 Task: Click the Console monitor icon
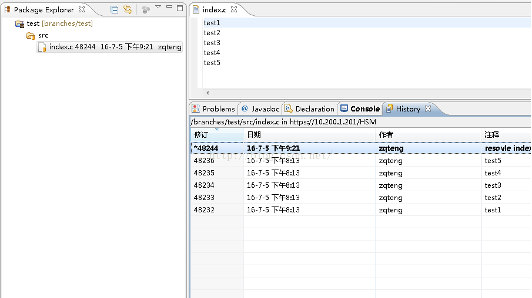click(x=344, y=109)
